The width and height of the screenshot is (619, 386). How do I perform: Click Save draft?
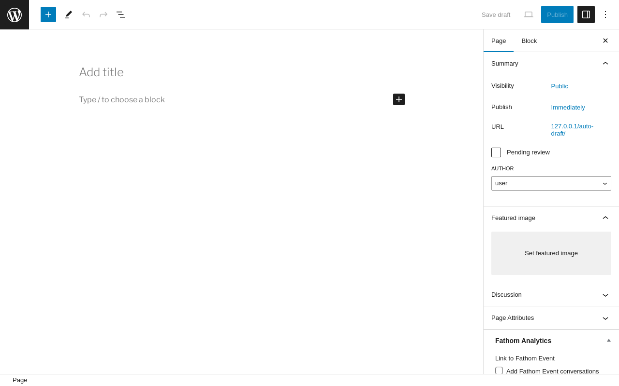[x=496, y=14]
